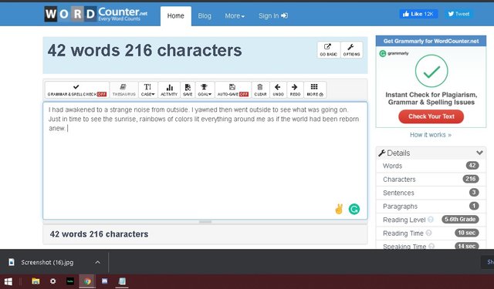Open the Options wrench button
The height and width of the screenshot is (289, 494).
(351, 49)
